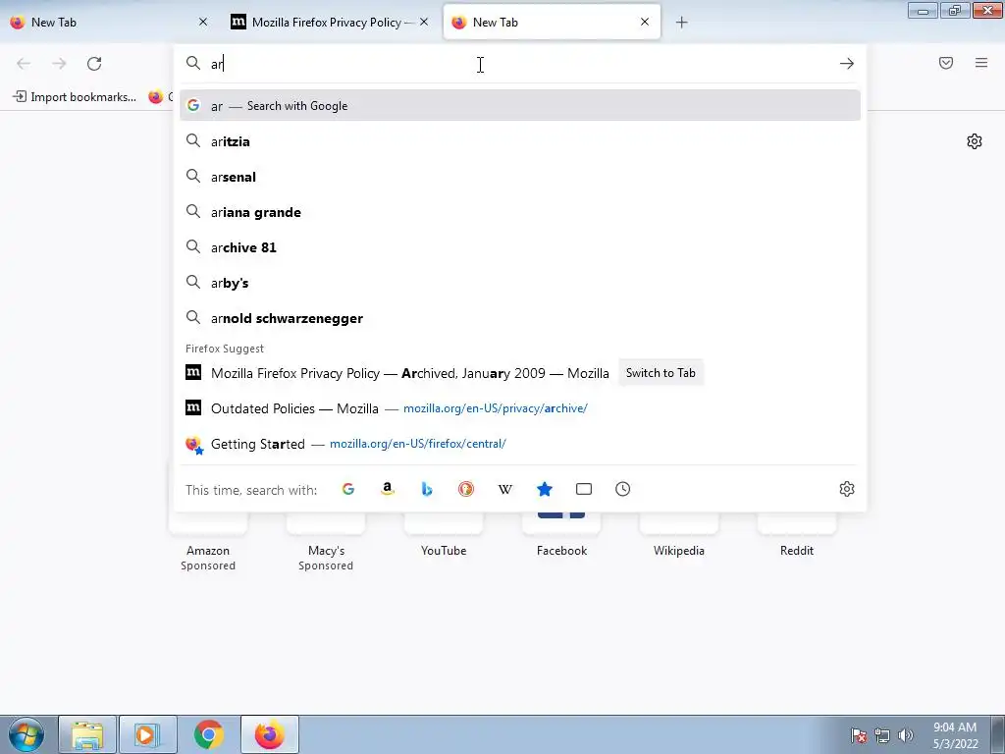Open Mozilla Firefox Privacy Policy Archived result
The image size is (1005, 754).
[x=520, y=372]
